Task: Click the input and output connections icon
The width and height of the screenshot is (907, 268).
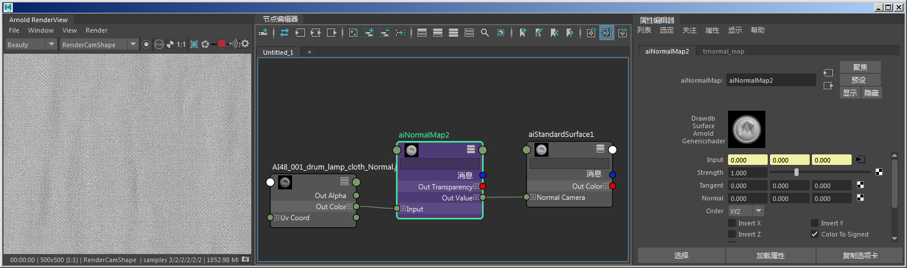Action: (x=316, y=33)
